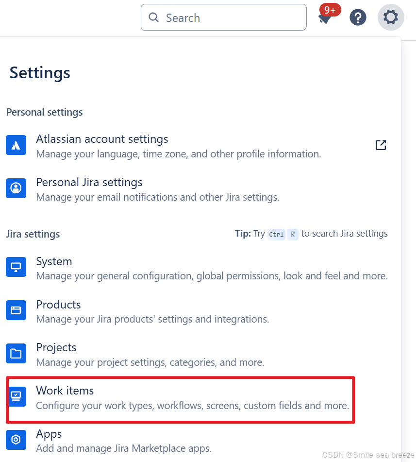Open Projects settings

point(56,347)
